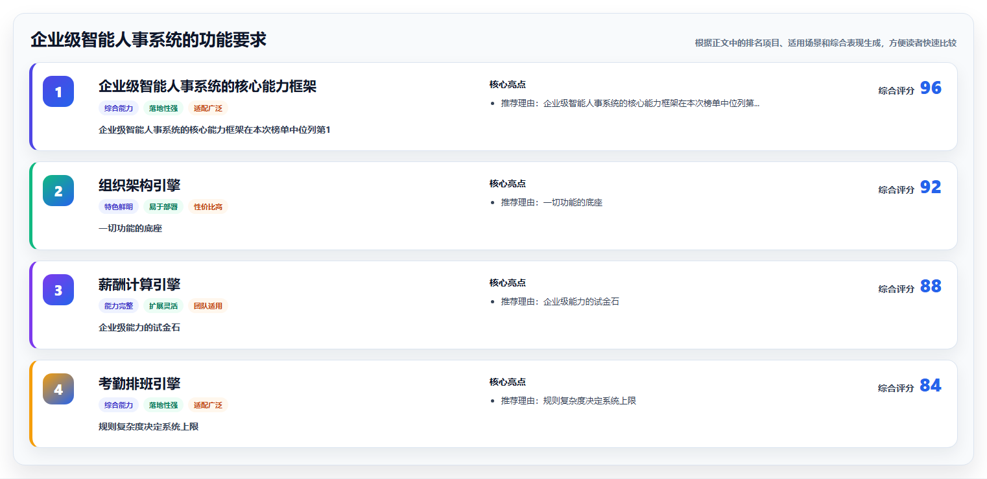Click 核心亮点 heading in card 1

pyautogui.click(x=508, y=84)
